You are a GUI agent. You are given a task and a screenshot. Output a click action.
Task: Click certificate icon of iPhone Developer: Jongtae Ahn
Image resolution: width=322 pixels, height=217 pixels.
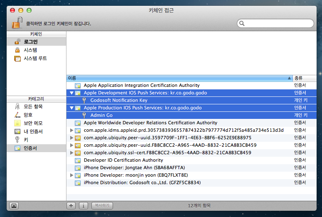pos(78,168)
